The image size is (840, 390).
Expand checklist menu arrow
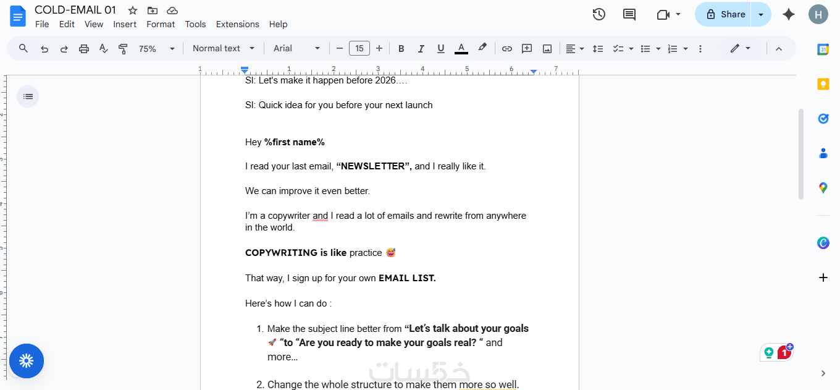tap(631, 48)
